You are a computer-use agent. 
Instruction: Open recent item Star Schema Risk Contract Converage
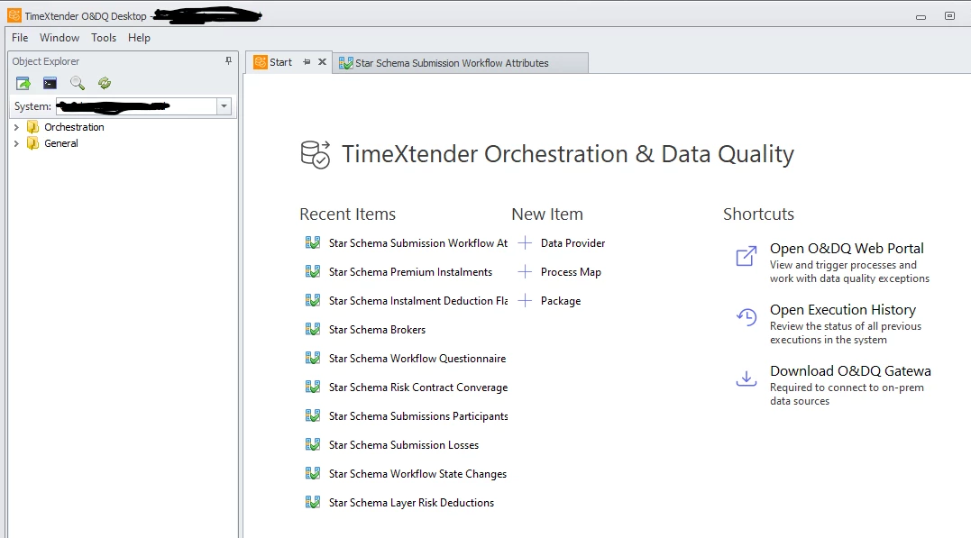pyautogui.click(x=418, y=388)
